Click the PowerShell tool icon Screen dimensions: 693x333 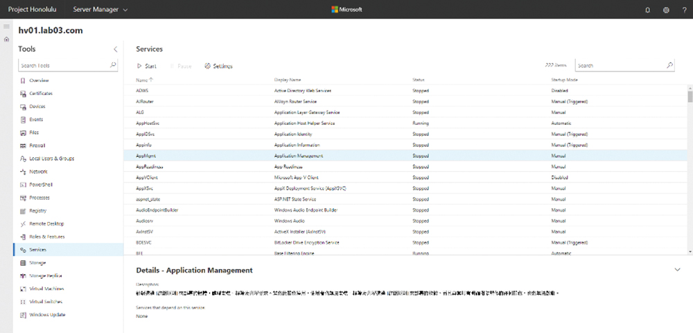(23, 185)
